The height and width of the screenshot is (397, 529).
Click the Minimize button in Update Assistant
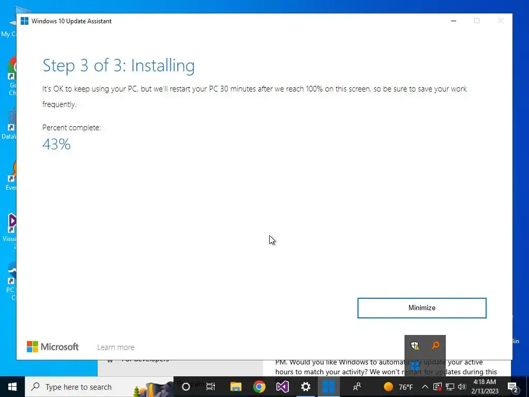[422, 308]
